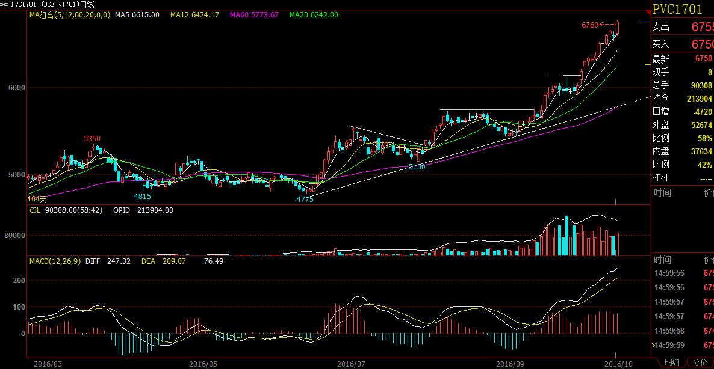Viewport: 714px width, 369px height.
Task: Click the latest candlestick near 6760
Action: click(618, 27)
